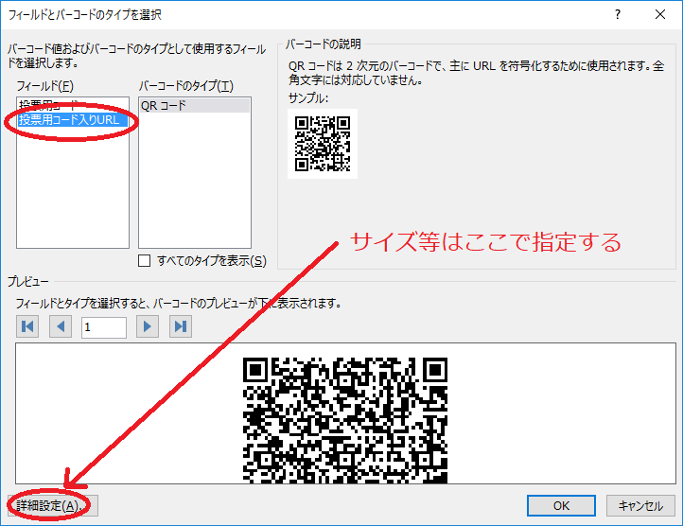The width and height of the screenshot is (683, 526).
Task: Open 詳細設定 advanced settings
Action: click(x=53, y=505)
